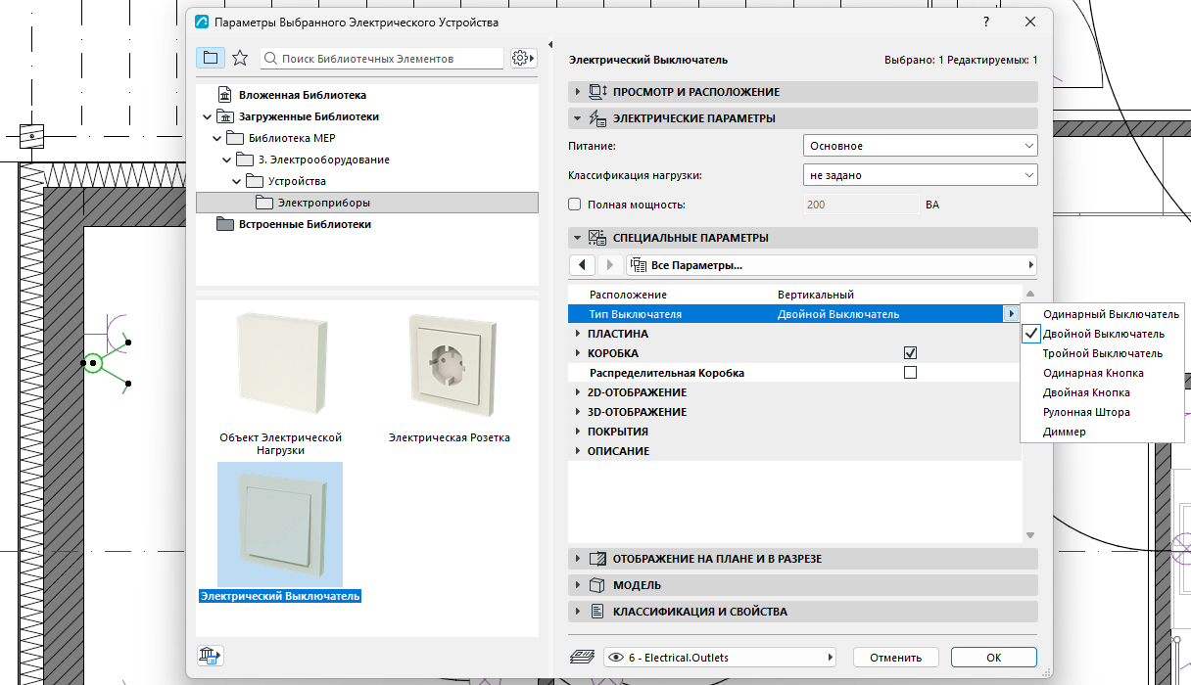This screenshot has width=1191, height=685.
Task: Choose Рулонная Штора switch type
Action: tap(1104, 412)
